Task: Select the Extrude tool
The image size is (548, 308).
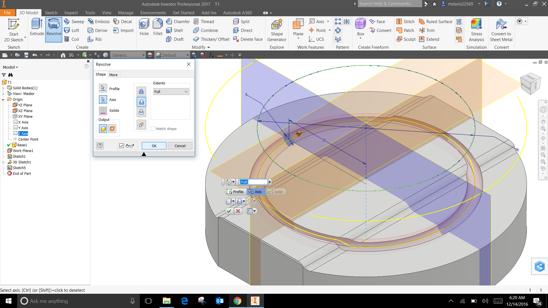Action: pyautogui.click(x=37, y=29)
